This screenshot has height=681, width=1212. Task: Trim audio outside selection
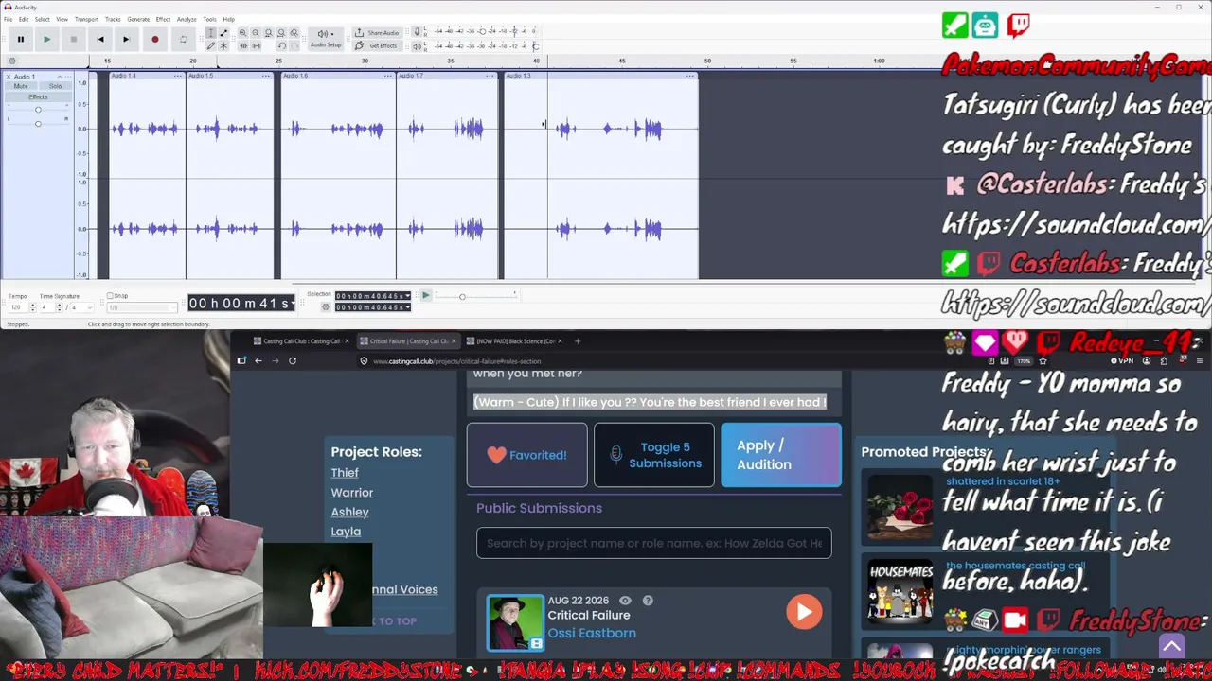click(242, 45)
